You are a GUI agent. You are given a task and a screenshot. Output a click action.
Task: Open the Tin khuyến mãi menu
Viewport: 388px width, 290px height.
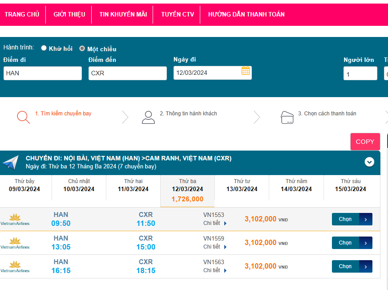pyautogui.click(x=123, y=14)
